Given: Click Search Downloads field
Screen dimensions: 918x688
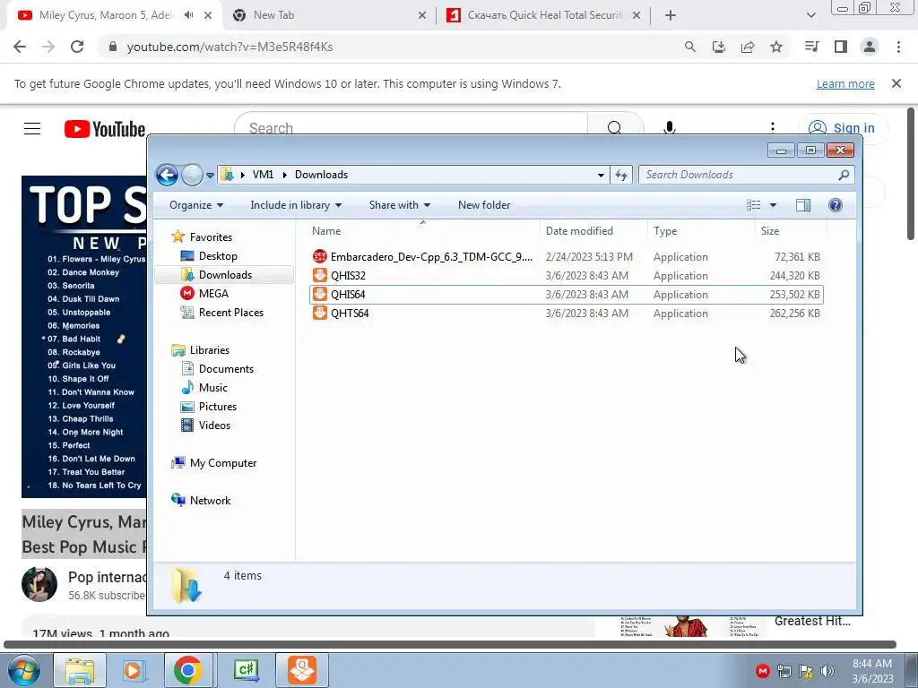Looking at the screenshot, I should [747, 175].
